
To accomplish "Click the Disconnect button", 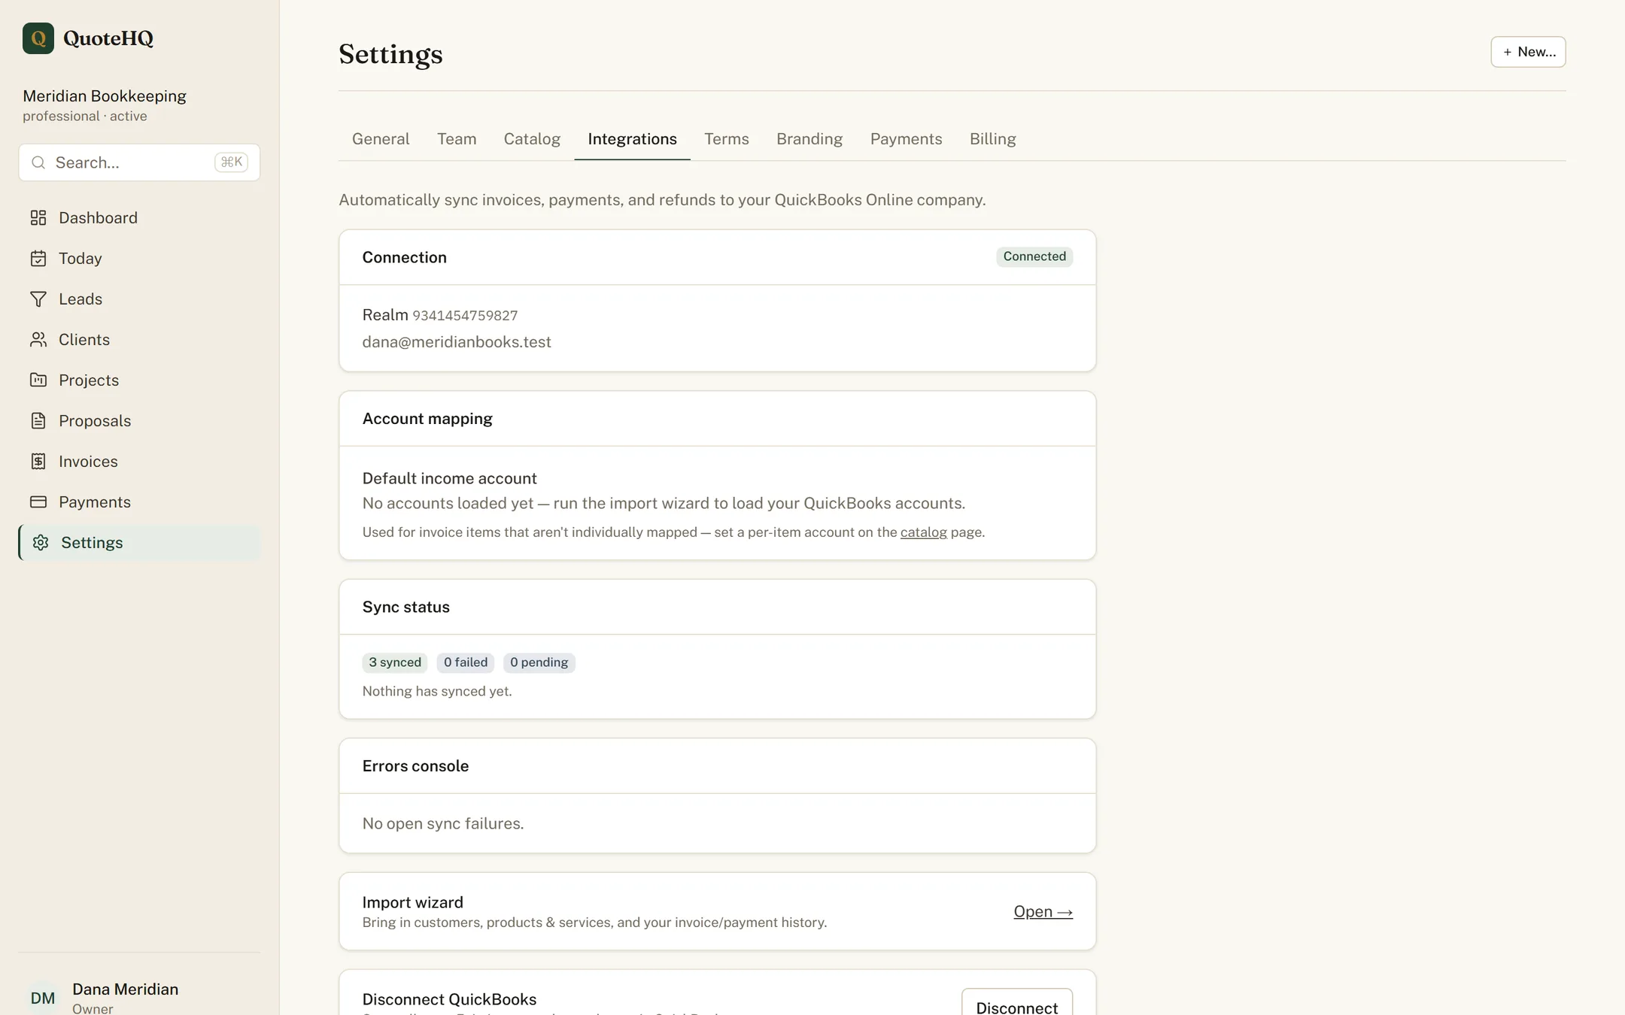I will (x=1017, y=1004).
